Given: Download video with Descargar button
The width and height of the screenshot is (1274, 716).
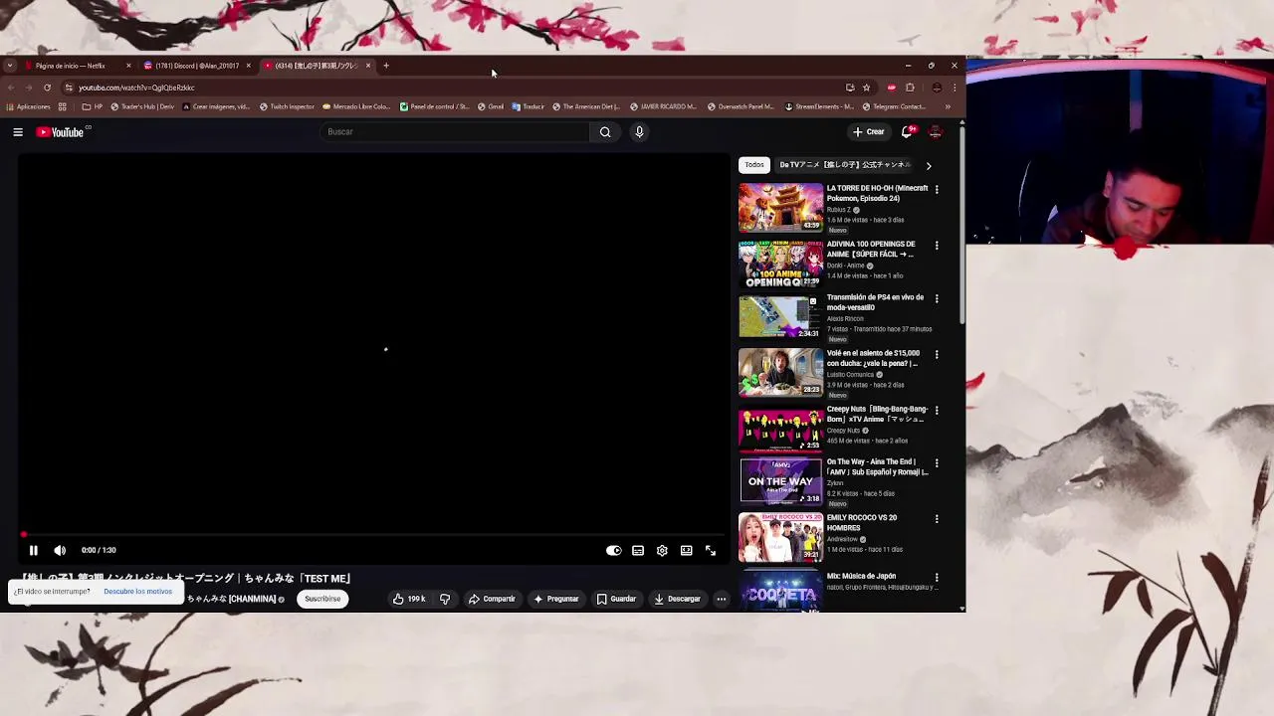Looking at the screenshot, I should click(677, 599).
